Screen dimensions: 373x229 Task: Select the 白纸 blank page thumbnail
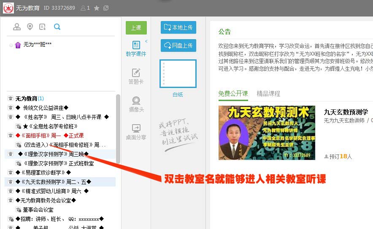tap(178, 74)
